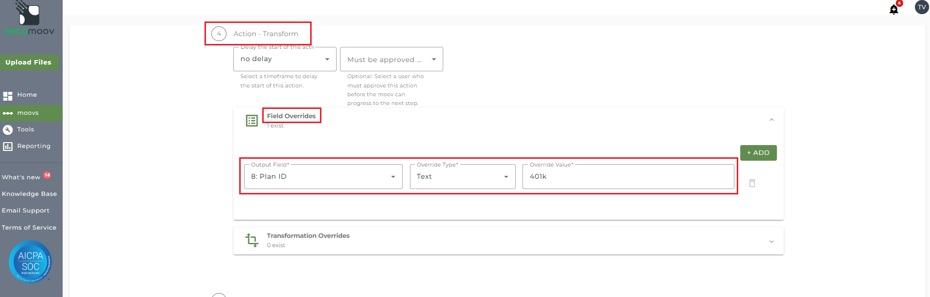Viewport: 930px width, 297px height.
Task: Open the Terms of Service link
Action: tap(29, 228)
